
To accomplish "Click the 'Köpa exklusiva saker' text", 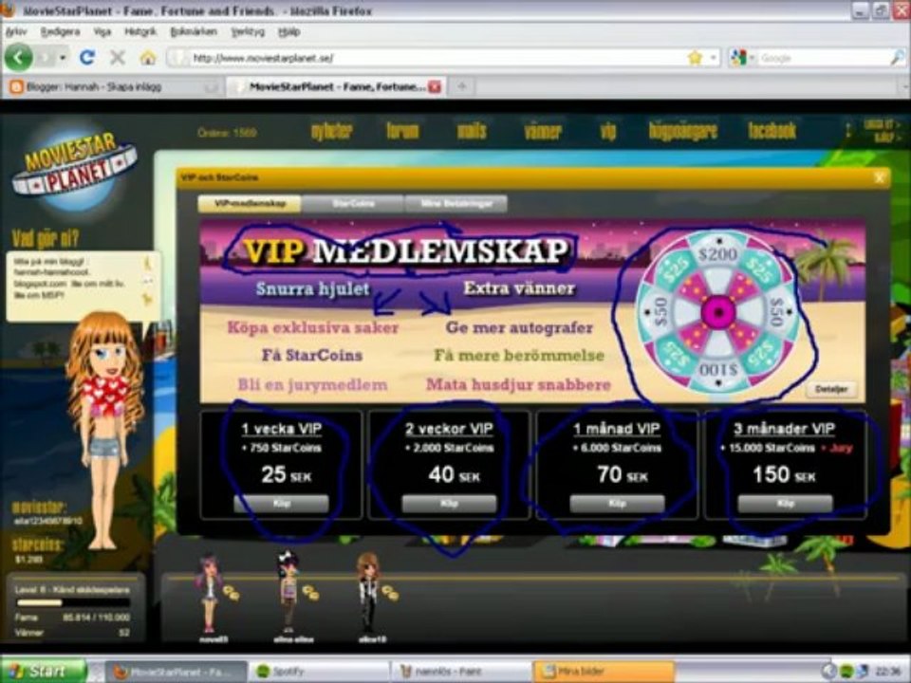I will [312, 327].
